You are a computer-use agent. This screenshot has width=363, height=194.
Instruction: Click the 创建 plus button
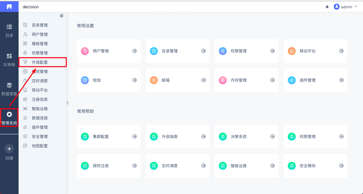[9, 149]
